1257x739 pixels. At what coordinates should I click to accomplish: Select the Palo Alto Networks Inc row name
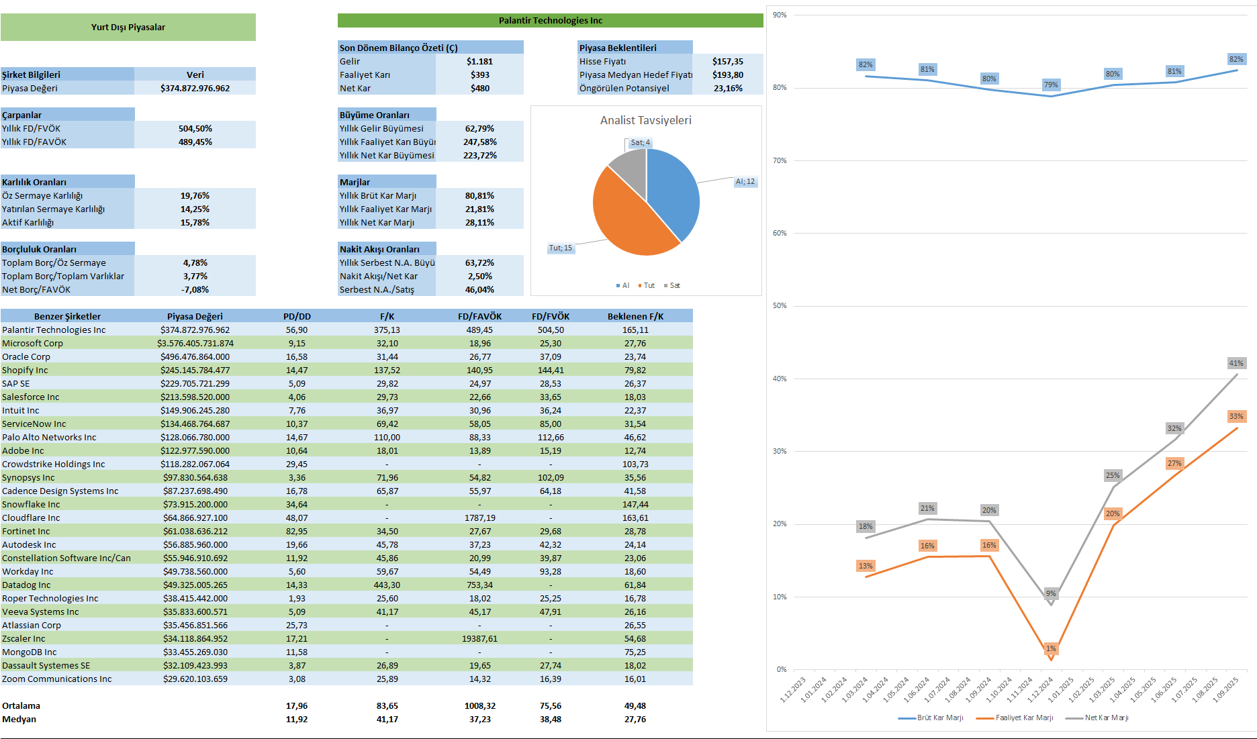[49, 437]
